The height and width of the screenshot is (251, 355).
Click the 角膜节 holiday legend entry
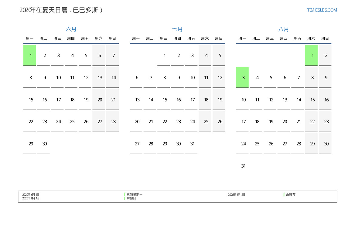coord(291,195)
